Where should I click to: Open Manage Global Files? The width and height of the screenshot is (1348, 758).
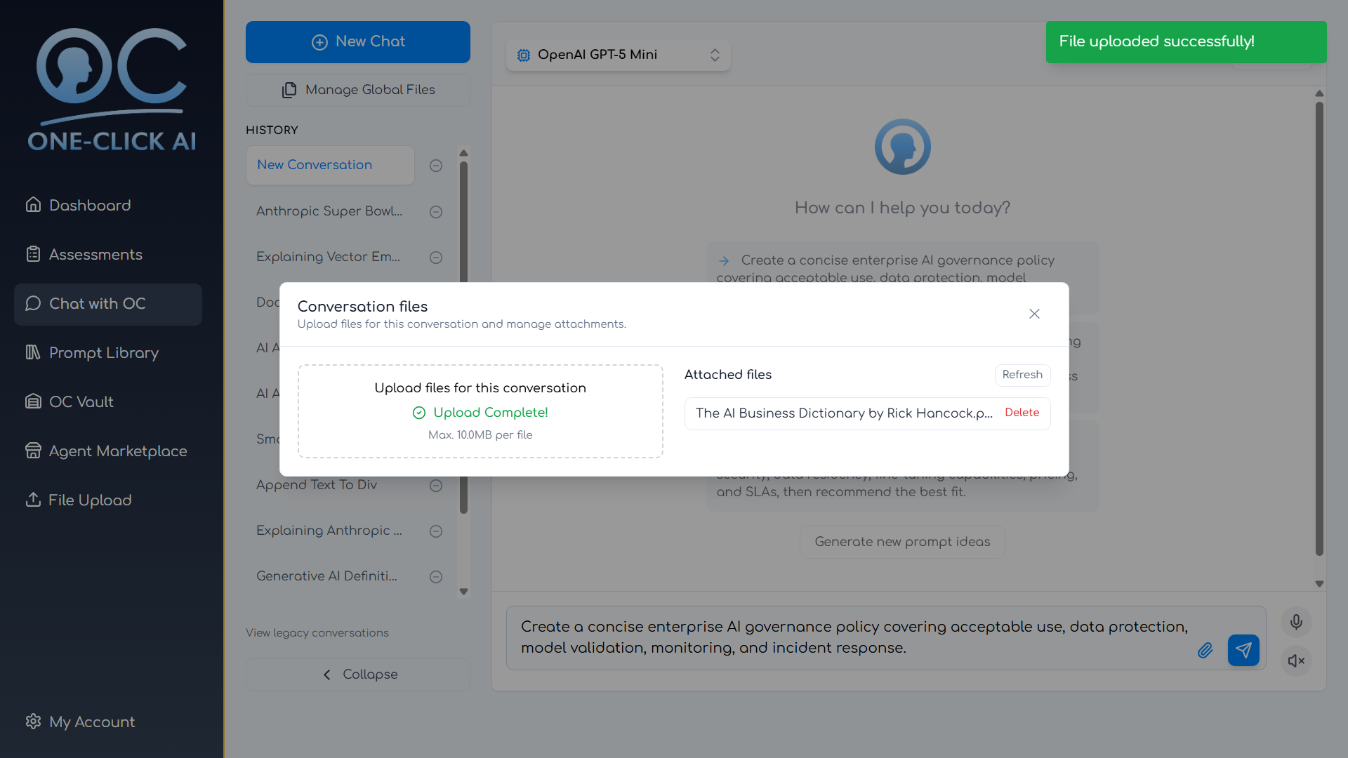tap(358, 90)
